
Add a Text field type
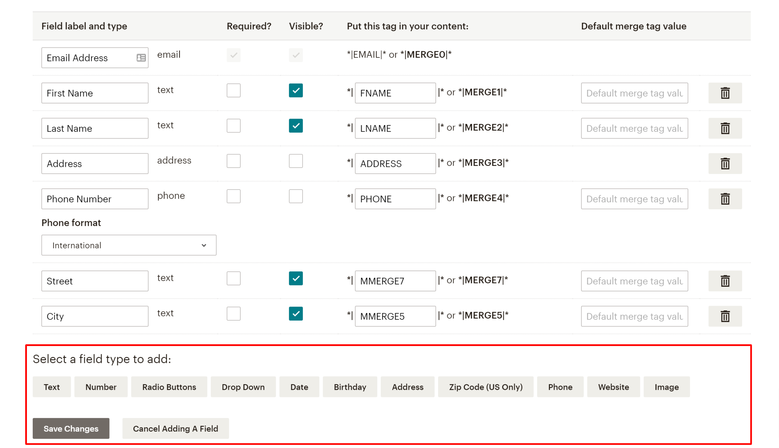52,387
